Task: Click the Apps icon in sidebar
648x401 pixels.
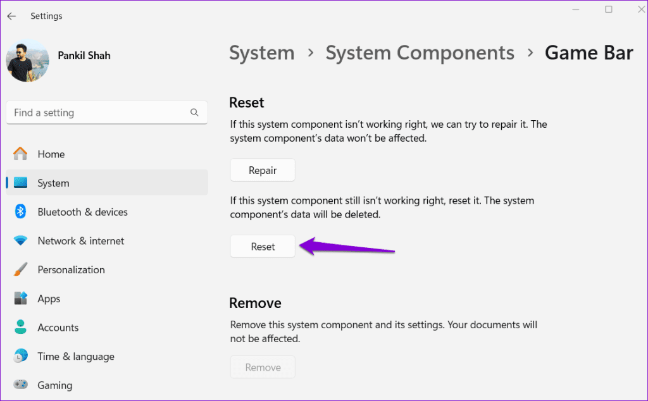Action: point(21,299)
